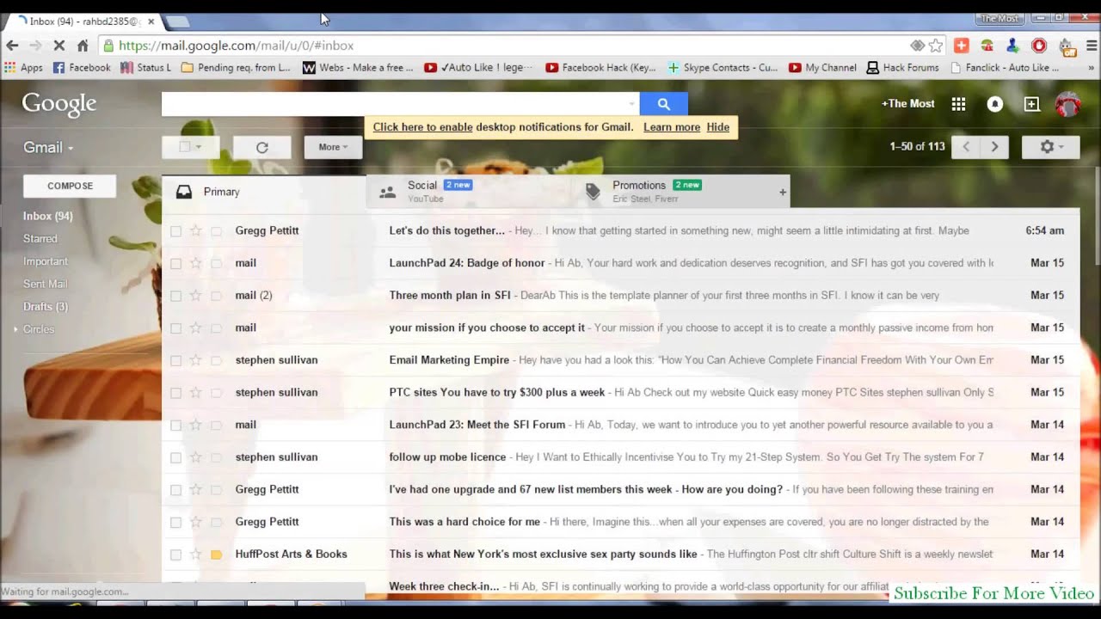Image resolution: width=1101 pixels, height=619 pixels.
Task: Click the Learn more link
Action: point(672,127)
